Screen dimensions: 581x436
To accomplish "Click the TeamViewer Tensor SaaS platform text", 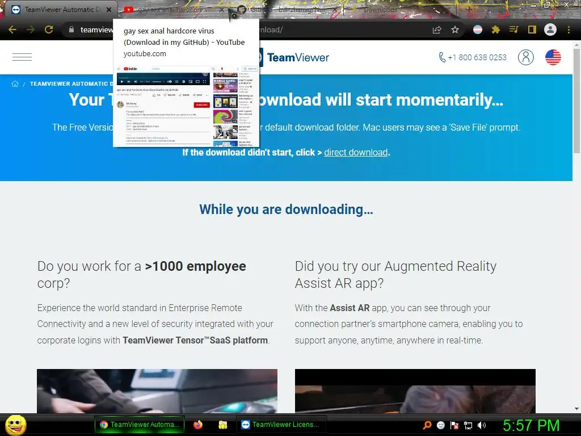I will pos(195,341).
